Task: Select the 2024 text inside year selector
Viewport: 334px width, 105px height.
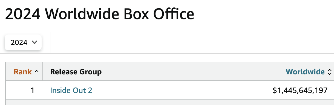Action: click(x=19, y=42)
